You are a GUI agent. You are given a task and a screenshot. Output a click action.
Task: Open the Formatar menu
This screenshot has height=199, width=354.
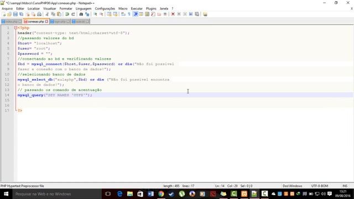tap(66, 9)
